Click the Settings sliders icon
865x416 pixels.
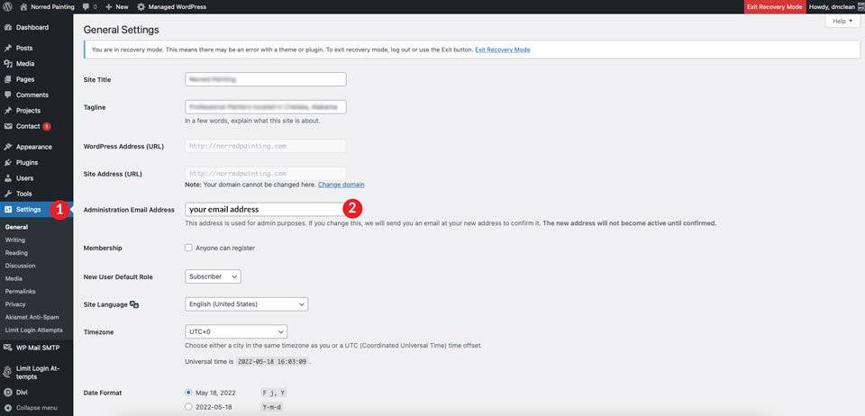point(8,210)
